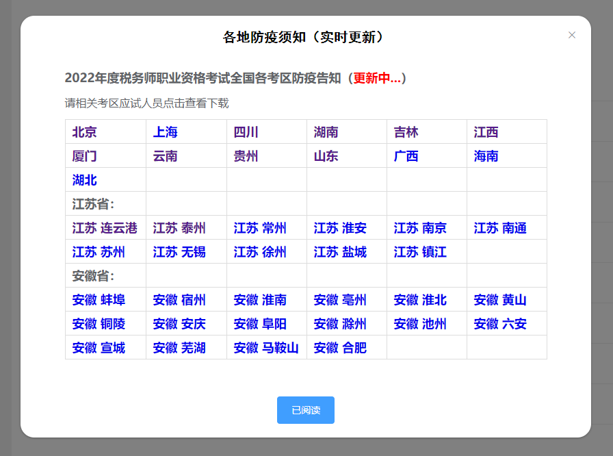
Task: Open the 湖南 prevention notice
Action: coord(326,132)
